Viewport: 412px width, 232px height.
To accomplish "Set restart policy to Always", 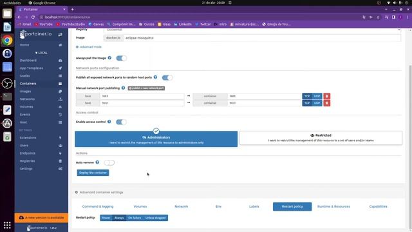I will 119,218.
